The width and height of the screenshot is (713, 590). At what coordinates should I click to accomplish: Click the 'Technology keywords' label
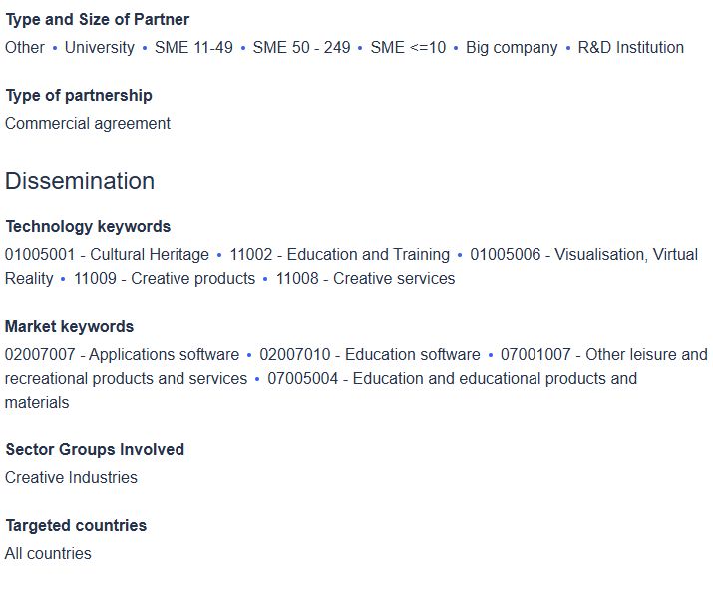point(88,226)
